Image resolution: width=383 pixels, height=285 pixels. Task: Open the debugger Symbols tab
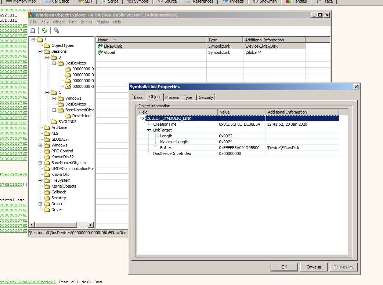pos(138,1)
